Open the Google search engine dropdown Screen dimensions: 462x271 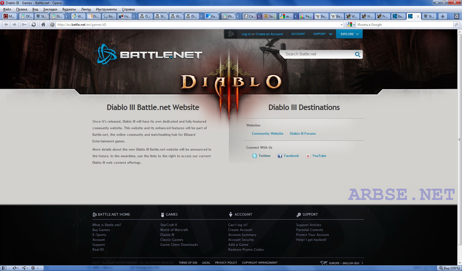(354, 25)
